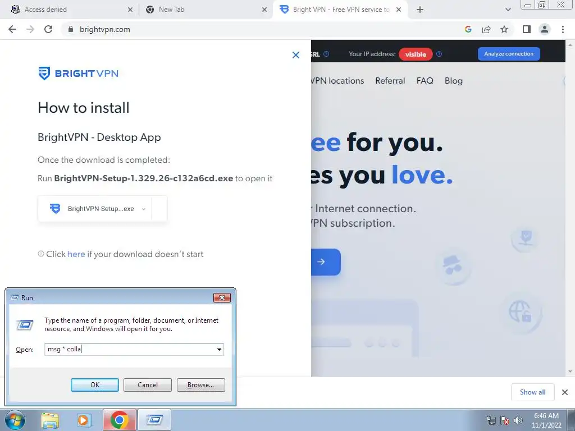Screen dimensions: 575x431
Task: Open the Blog page
Action: coord(454,81)
